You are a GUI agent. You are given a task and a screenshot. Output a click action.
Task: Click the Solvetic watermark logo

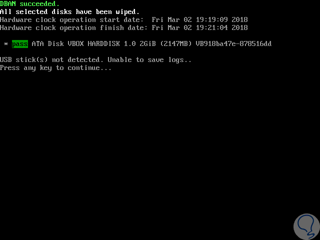click(306, 226)
